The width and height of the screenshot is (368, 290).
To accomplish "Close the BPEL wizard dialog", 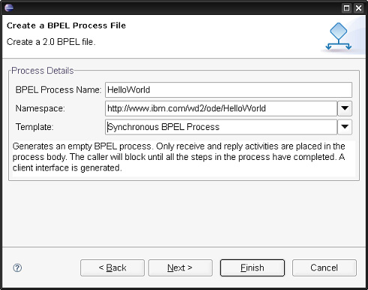I will (358, 8).
